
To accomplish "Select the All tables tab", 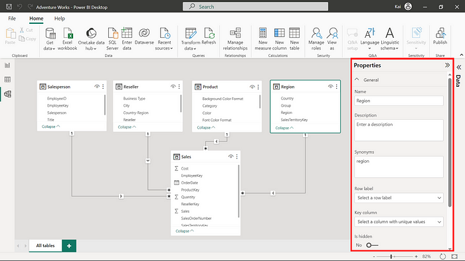I will 45,246.
